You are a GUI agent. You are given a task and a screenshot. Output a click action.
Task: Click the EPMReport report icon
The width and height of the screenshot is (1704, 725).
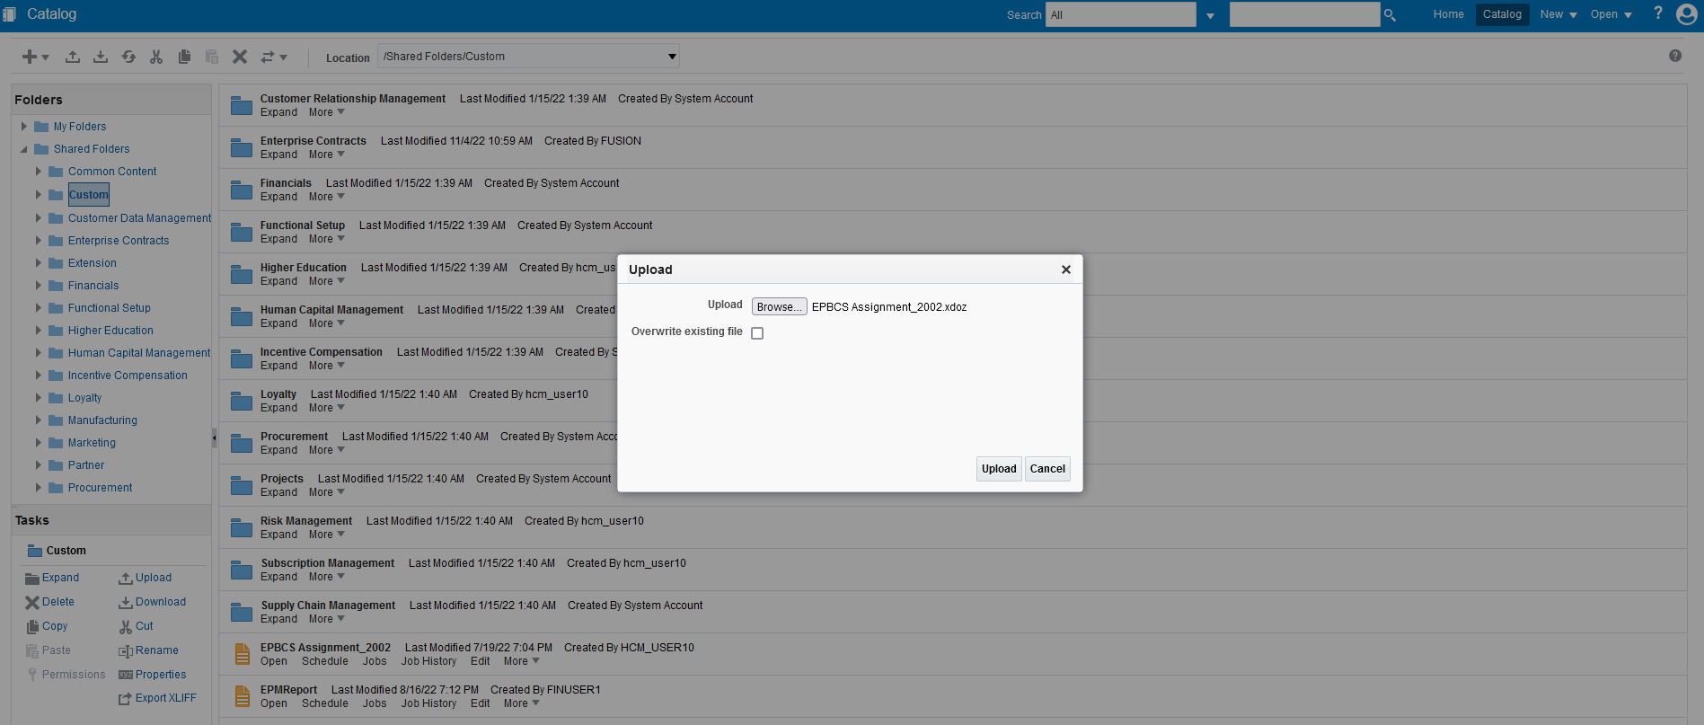point(242,696)
